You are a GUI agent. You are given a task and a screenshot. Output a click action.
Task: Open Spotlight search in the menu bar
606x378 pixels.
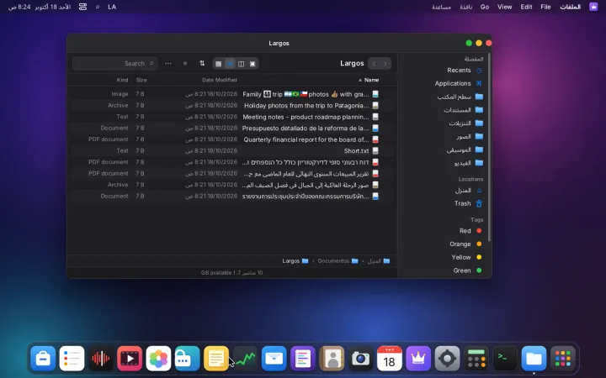click(98, 7)
